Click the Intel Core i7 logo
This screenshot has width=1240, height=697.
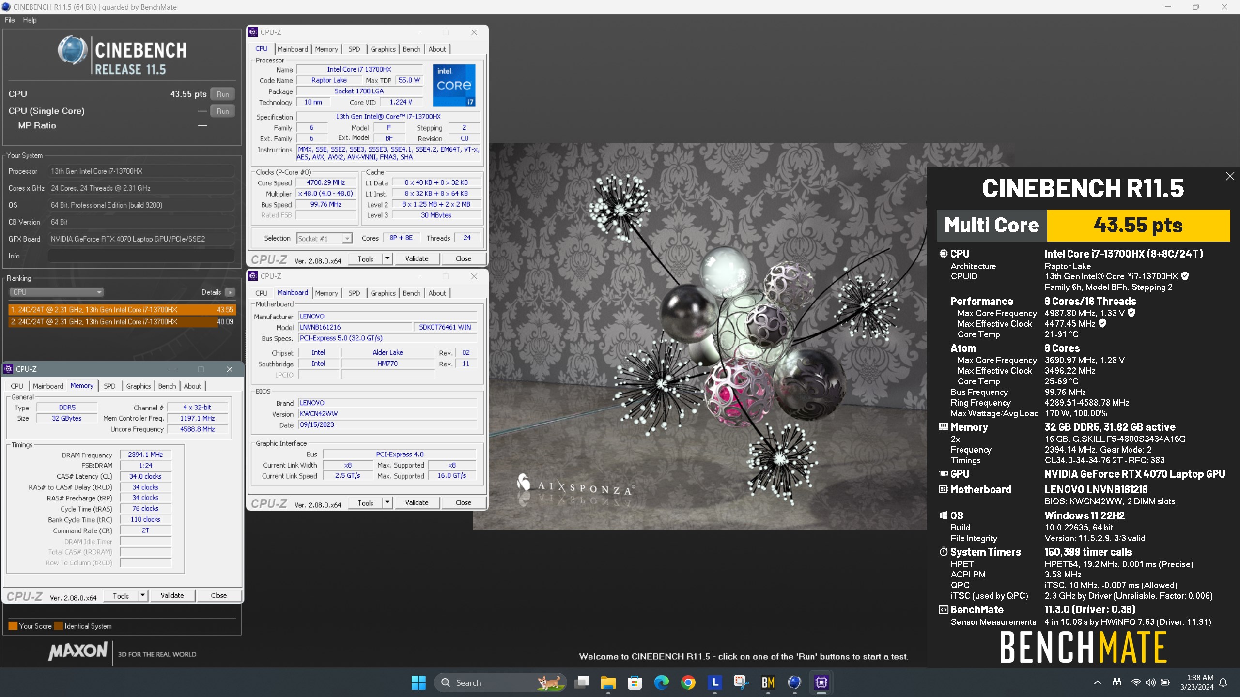454,85
